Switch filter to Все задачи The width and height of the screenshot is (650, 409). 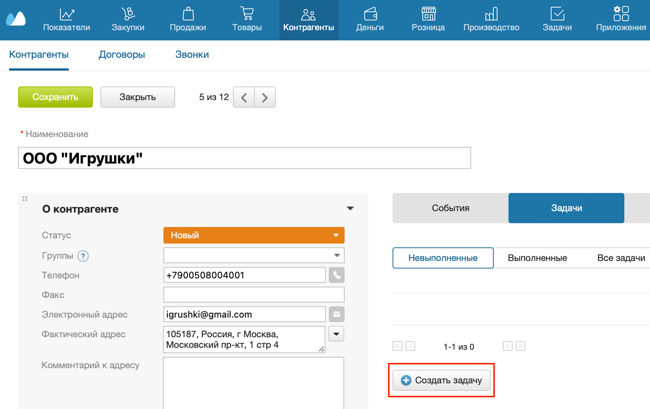point(621,258)
